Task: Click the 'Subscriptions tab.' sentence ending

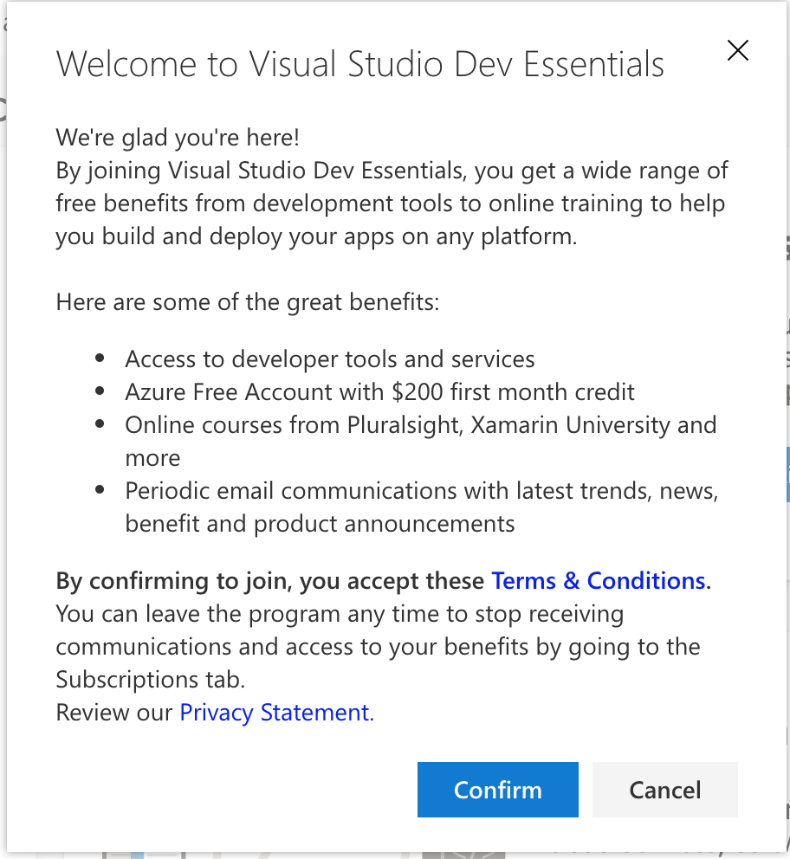Action: 151,680
